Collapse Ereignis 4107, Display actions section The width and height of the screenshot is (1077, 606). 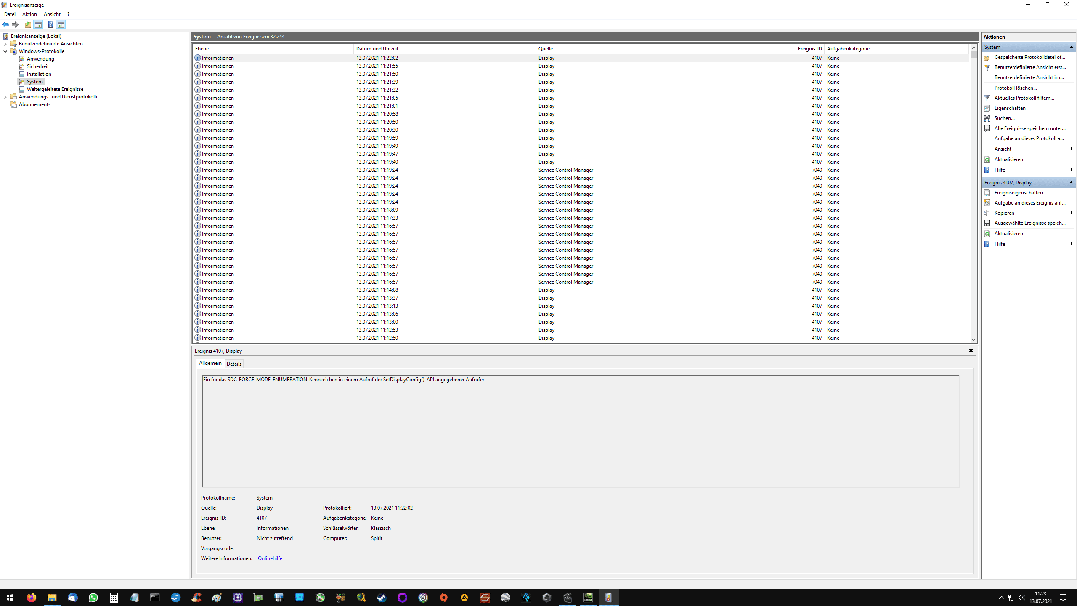pos(1071,183)
